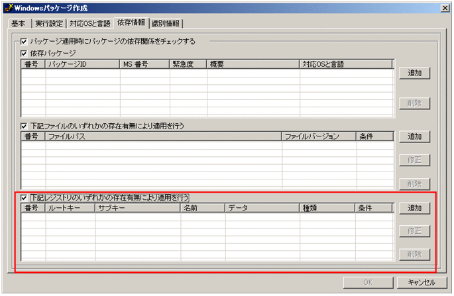Open the 実行設定 tab
The height and width of the screenshot is (296, 454).
coord(49,24)
